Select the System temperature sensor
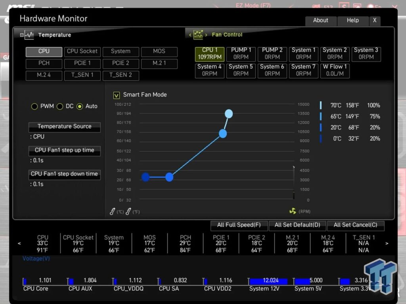Viewport: 406px width, 304px height. 121,51
